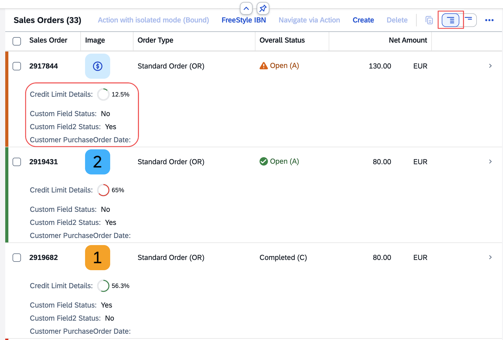
Task: Collapse header with up chevron
Action: click(246, 8)
